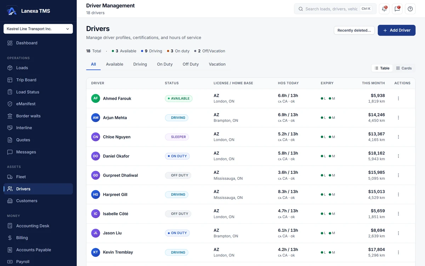Click Daniel Okafor's DO avatar

[x=96, y=156]
